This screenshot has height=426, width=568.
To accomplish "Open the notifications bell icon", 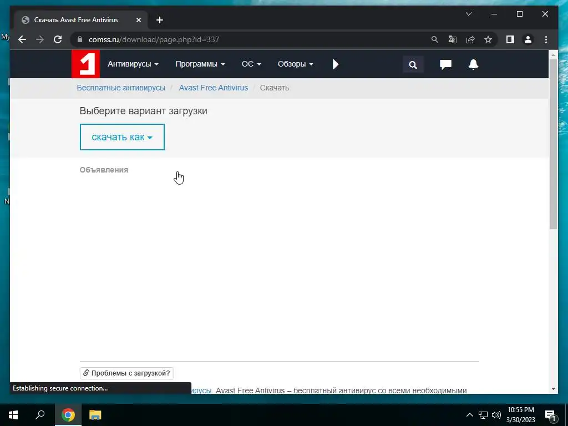I will click(473, 64).
